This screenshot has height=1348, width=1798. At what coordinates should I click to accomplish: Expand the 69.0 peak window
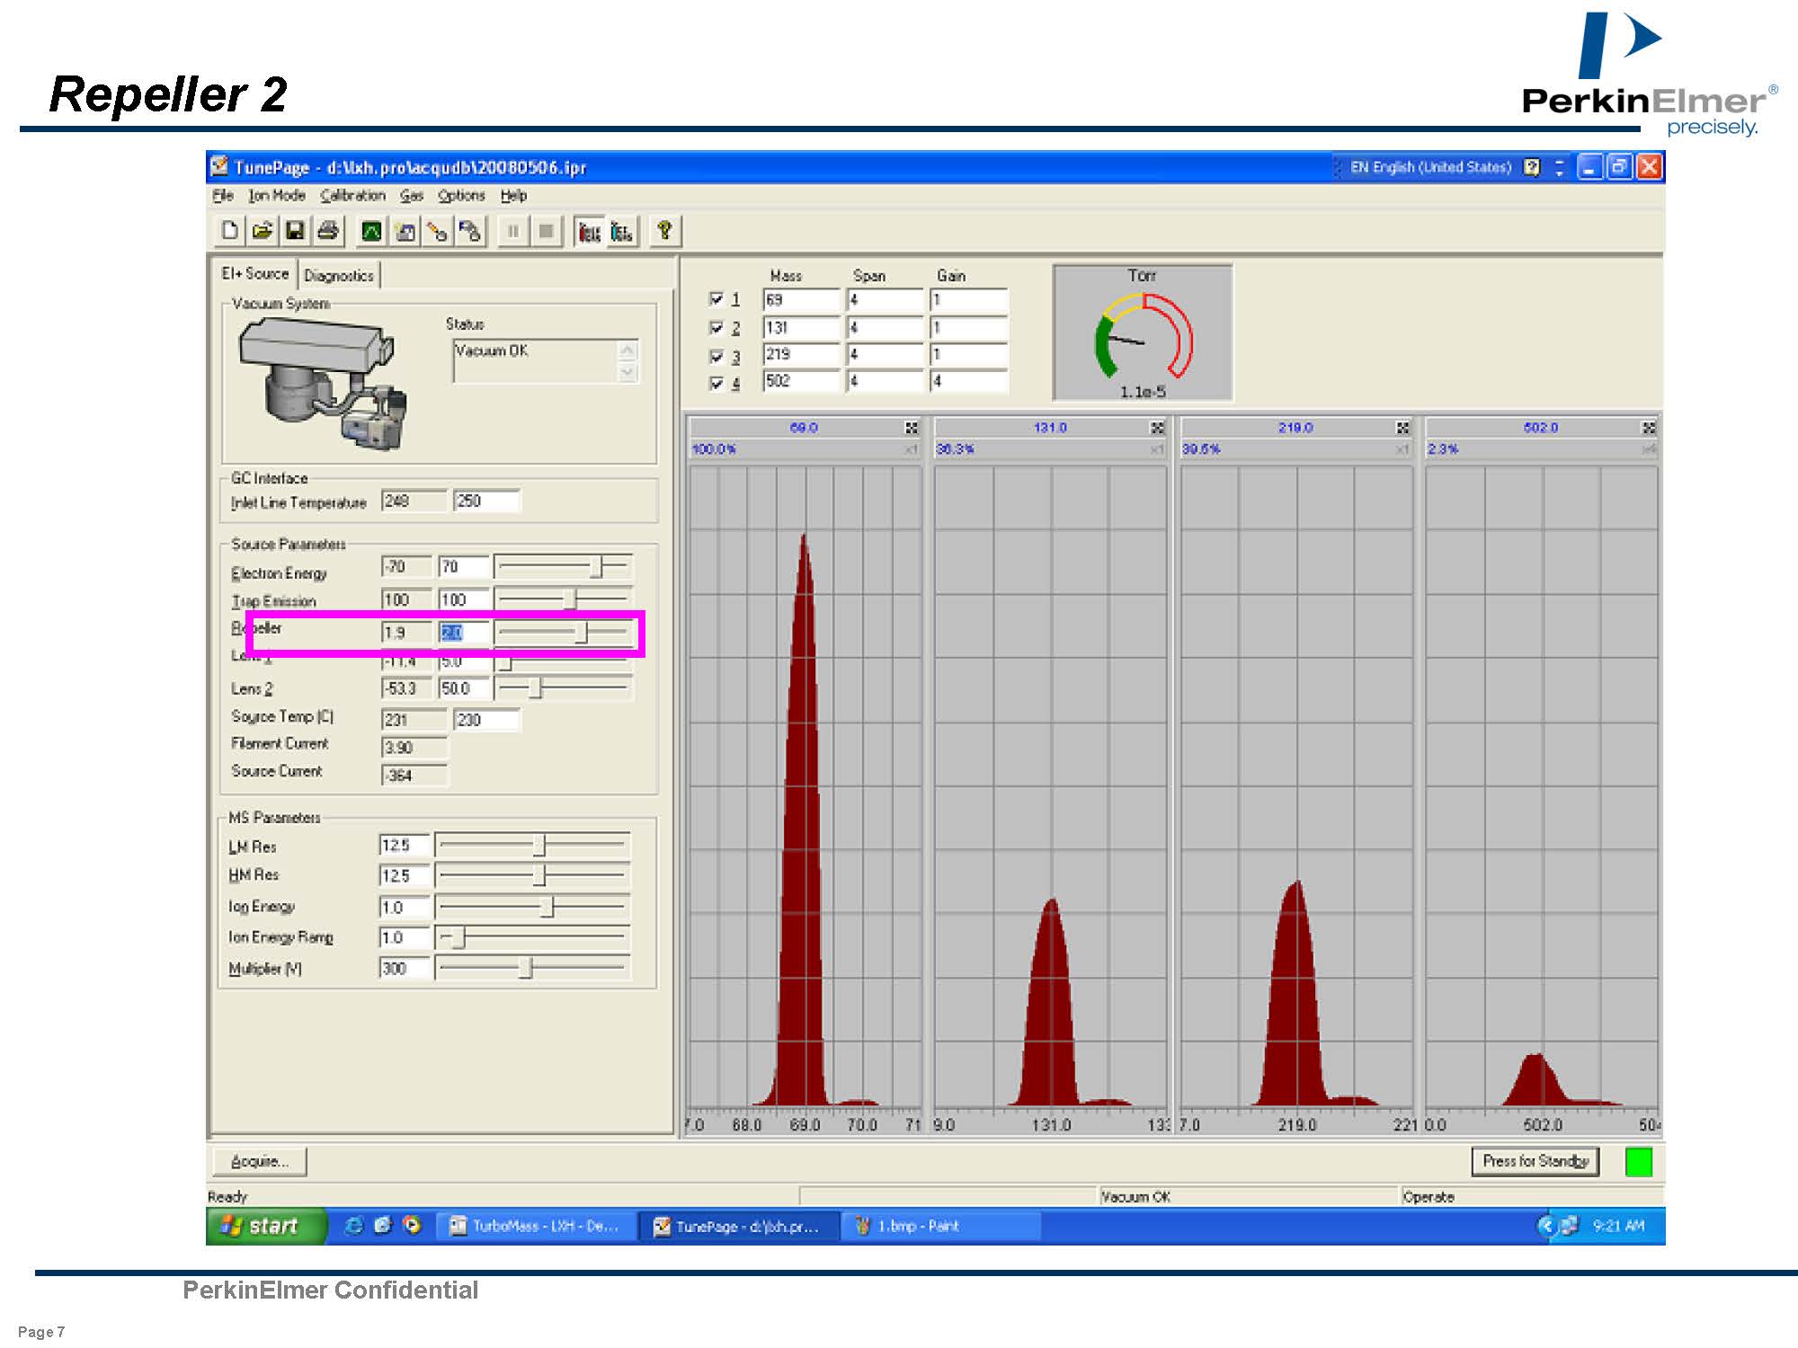[x=912, y=428]
